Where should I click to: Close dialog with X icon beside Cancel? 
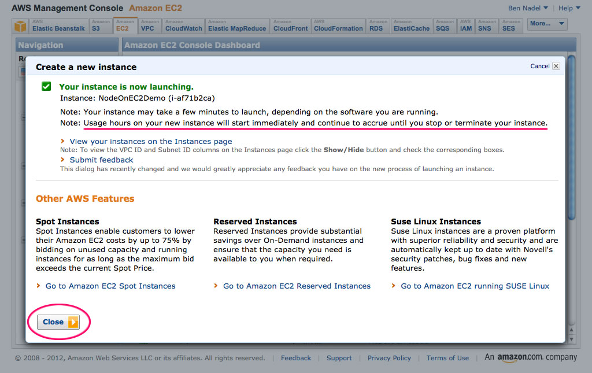click(x=556, y=66)
